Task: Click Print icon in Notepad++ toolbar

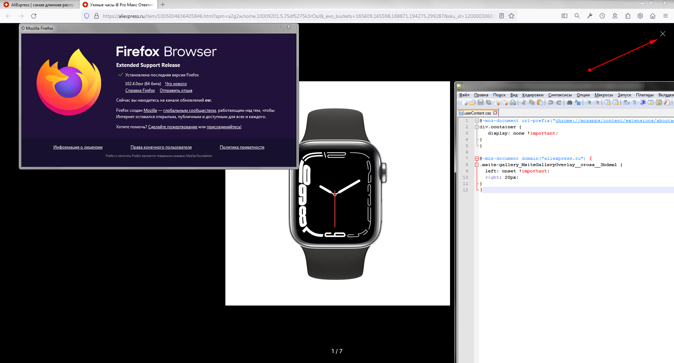Action: coord(513,102)
